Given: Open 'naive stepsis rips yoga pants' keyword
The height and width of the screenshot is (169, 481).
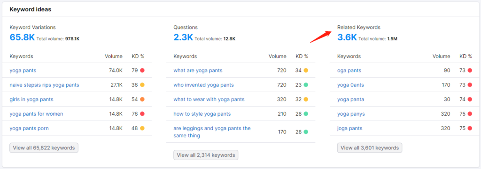Looking at the screenshot, I should [x=44, y=85].
